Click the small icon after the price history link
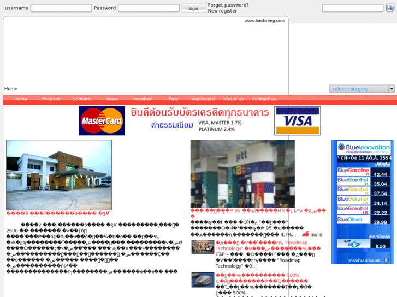Screen dimensions: 397x297 point(387,260)
